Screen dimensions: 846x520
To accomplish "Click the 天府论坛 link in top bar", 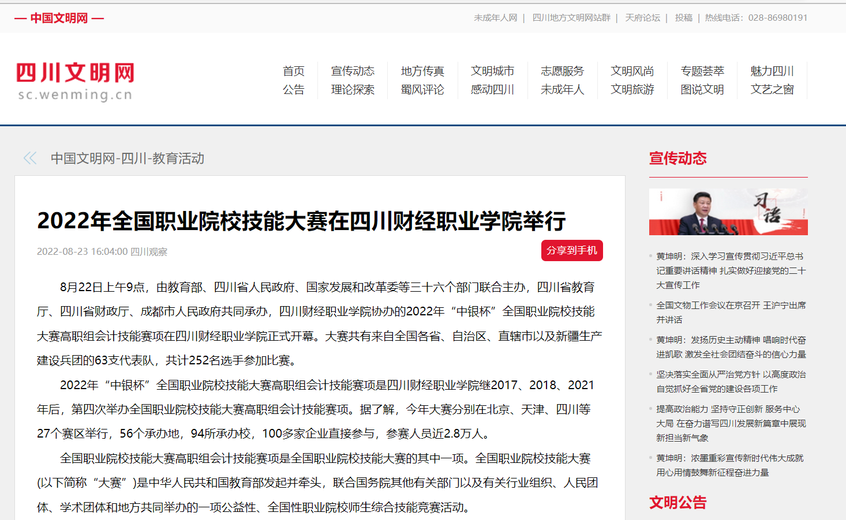I will [642, 18].
